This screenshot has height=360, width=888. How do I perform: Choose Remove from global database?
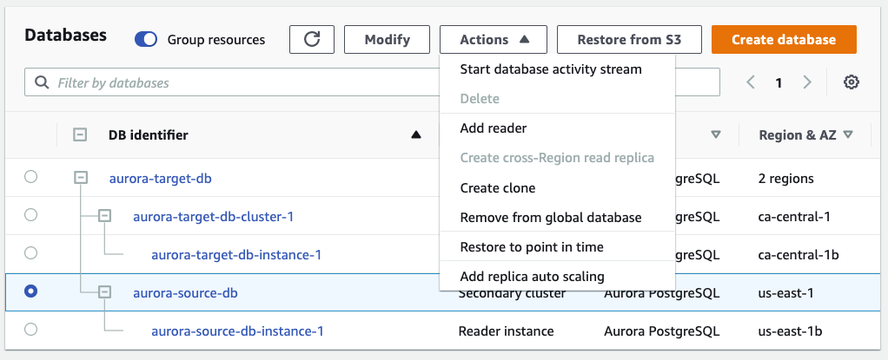(x=550, y=218)
